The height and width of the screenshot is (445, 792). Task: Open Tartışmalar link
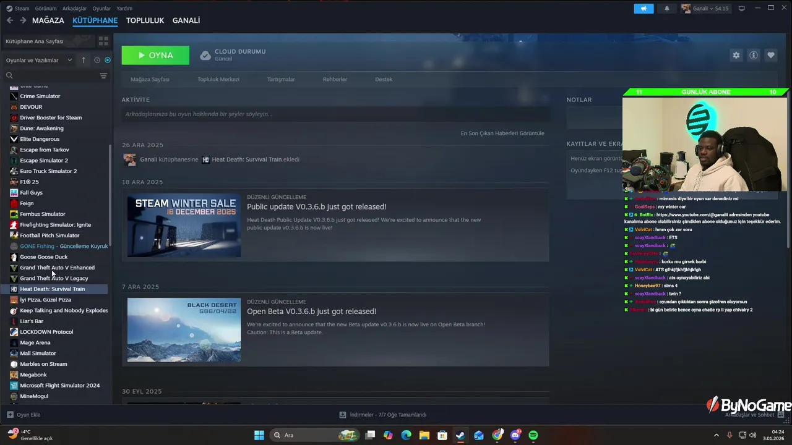click(281, 79)
